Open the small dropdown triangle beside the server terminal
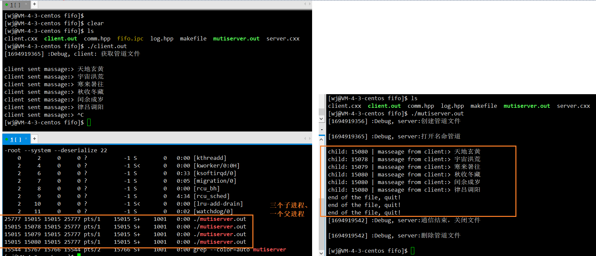The image size is (596, 256). (322, 130)
